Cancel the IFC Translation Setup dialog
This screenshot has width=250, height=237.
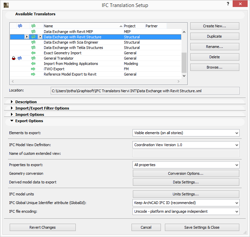click(146, 227)
